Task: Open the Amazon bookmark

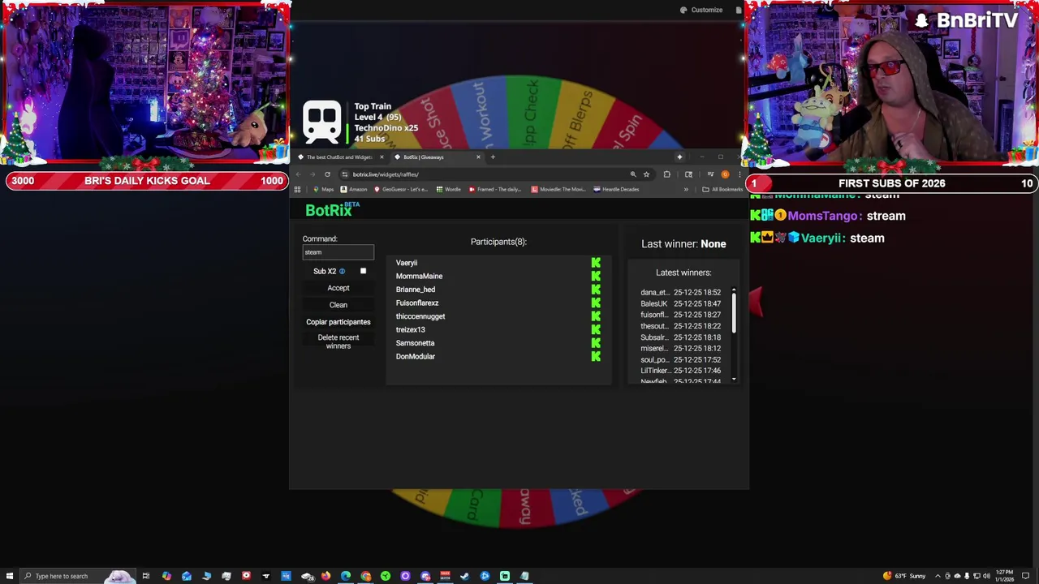Action: coord(353,189)
